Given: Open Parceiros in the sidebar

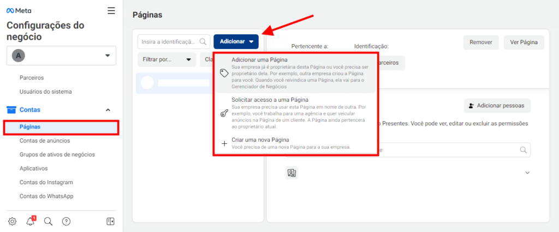Looking at the screenshot, I should pyautogui.click(x=32, y=77).
